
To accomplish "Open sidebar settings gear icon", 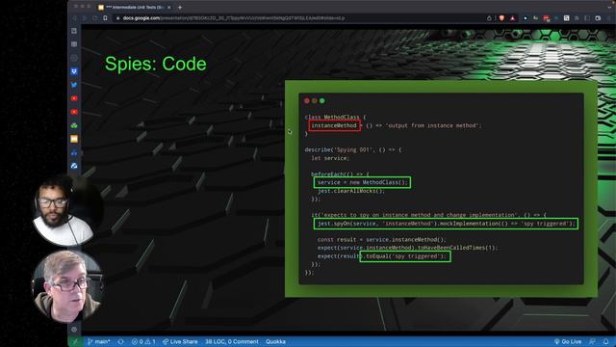I will (74, 330).
